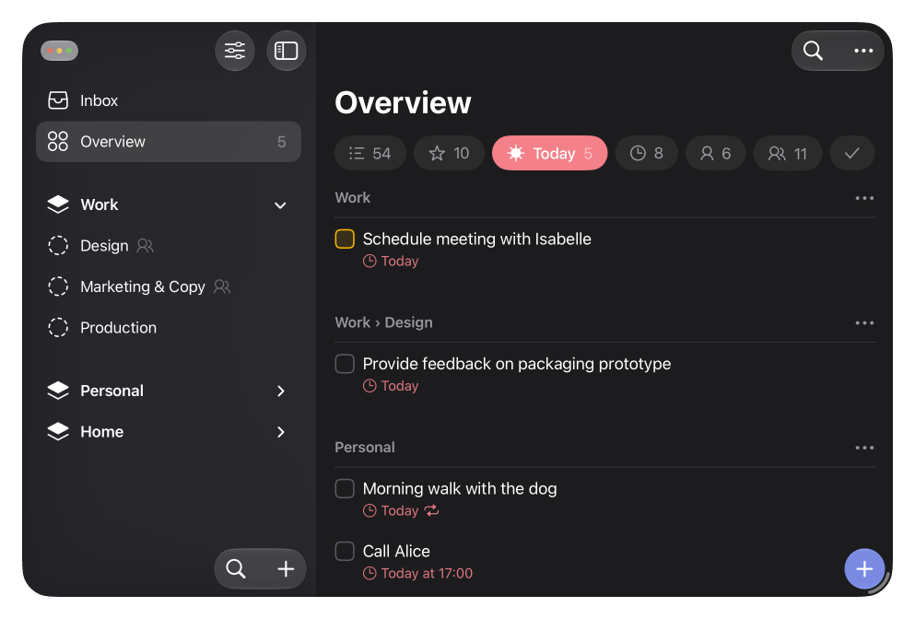The image size is (915, 619).
Task: Click the repeat icon under Morning walk
Action: (x=432, y=510)
